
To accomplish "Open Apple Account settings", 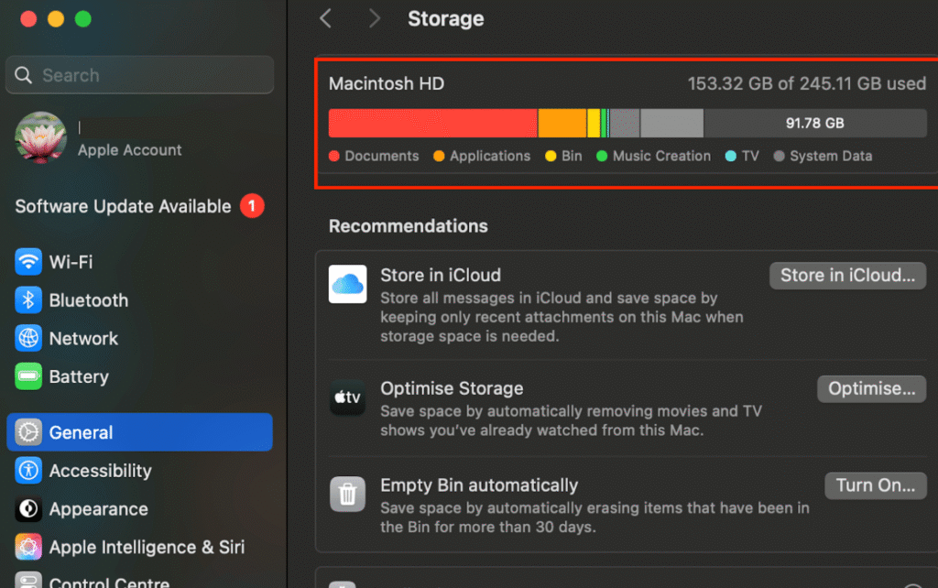I will point(139,138).
